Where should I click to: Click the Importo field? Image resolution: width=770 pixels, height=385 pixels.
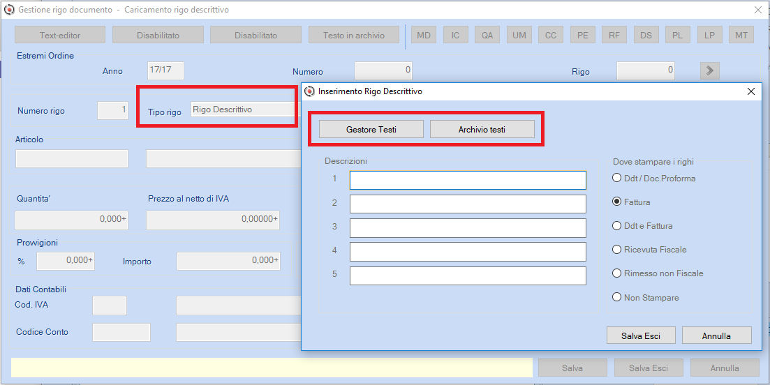(228, 261)
